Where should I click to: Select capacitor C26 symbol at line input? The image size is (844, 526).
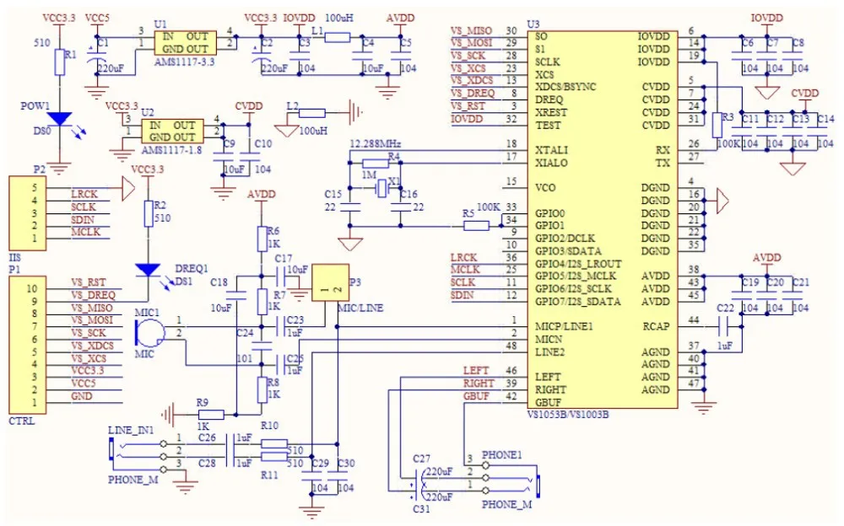click(x=230, y=444)
